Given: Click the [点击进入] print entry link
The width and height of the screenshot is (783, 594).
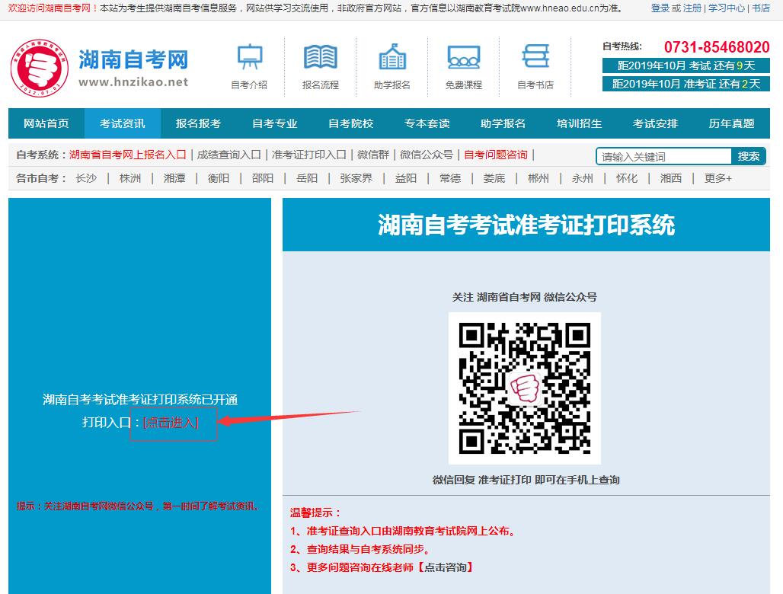Looking at the screenshot, I should click(x=171, y=423).
